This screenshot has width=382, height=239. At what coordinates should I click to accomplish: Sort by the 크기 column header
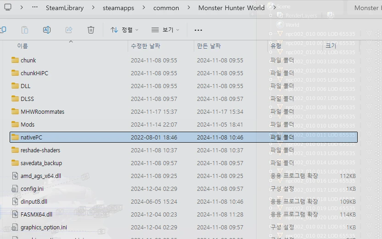tap(331, 46)
